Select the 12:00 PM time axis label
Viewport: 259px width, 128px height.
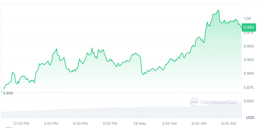(21, 123)
